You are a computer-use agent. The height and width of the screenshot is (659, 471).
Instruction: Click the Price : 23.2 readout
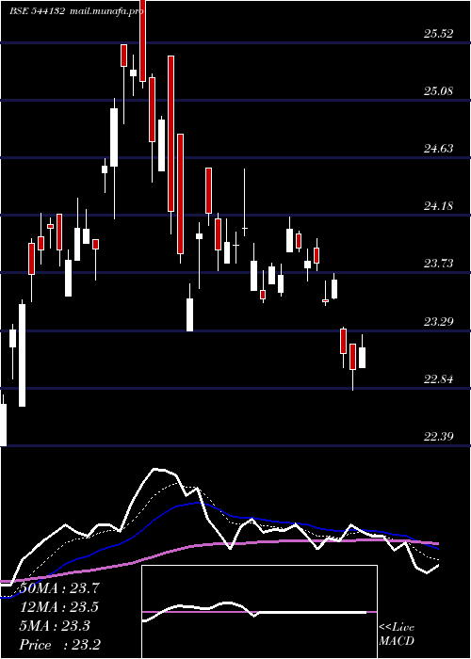pyautogui.click(x=59, y=645)
